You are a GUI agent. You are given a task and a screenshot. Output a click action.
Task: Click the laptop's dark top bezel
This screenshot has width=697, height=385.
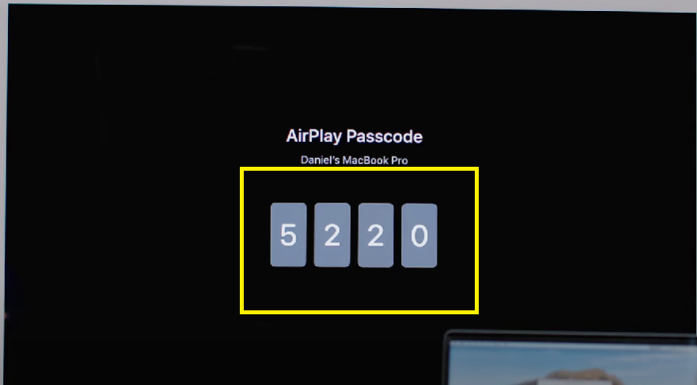tap(572, 336)
